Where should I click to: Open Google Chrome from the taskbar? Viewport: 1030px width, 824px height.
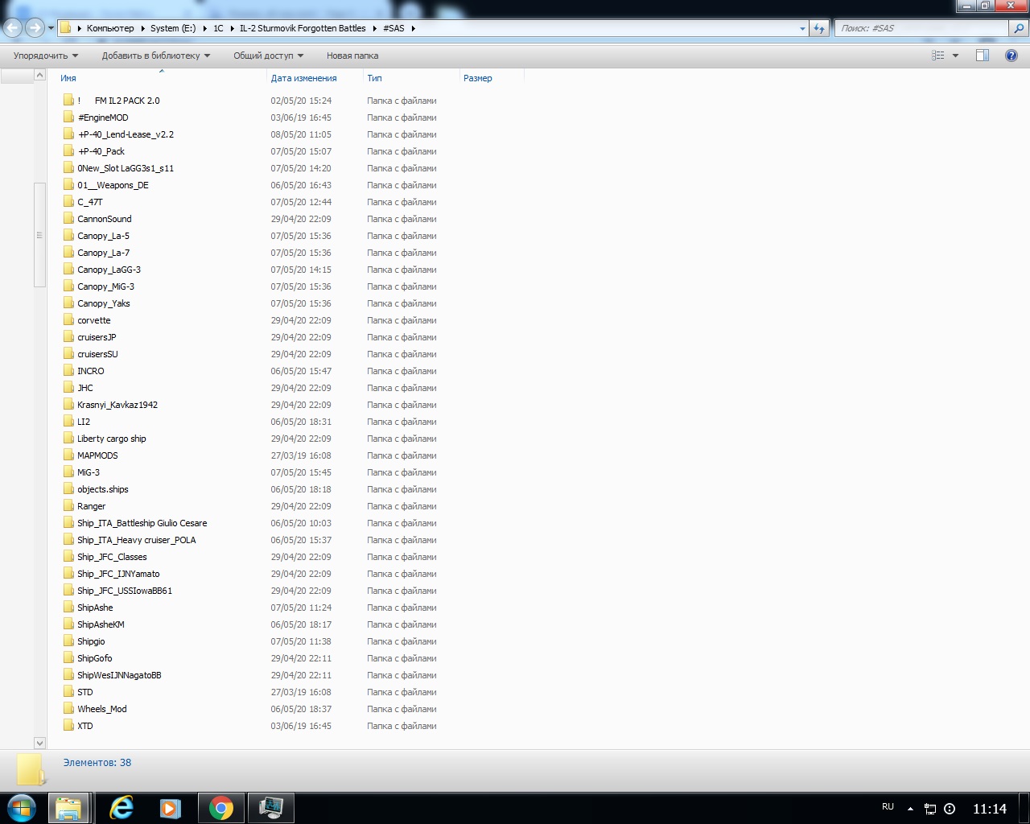[220, 808]
